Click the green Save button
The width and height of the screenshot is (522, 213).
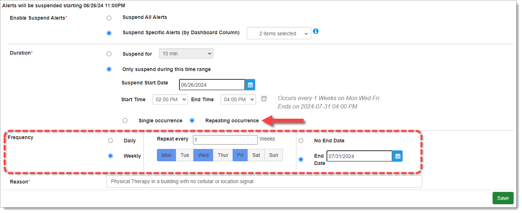pyautogui.click(x=503, y=198)
